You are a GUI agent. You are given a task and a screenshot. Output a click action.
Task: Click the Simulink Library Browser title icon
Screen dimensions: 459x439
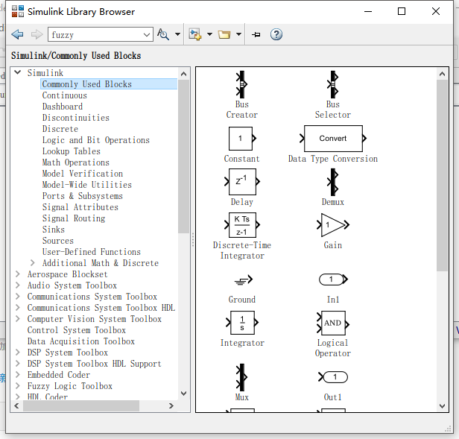point(18,11)
